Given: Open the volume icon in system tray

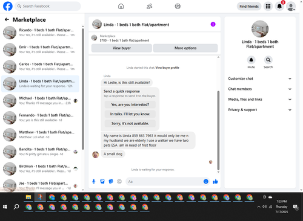Looking at the screenshot, I should click(x=264, y=207).
